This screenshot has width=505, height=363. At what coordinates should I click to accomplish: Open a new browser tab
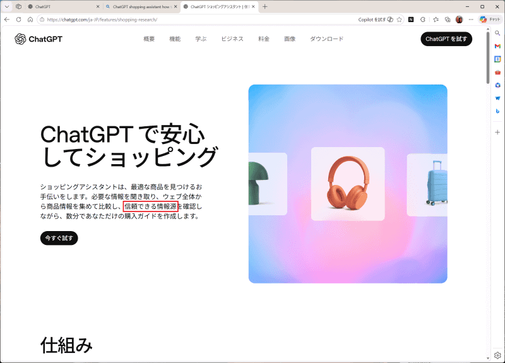click(264, 6)
